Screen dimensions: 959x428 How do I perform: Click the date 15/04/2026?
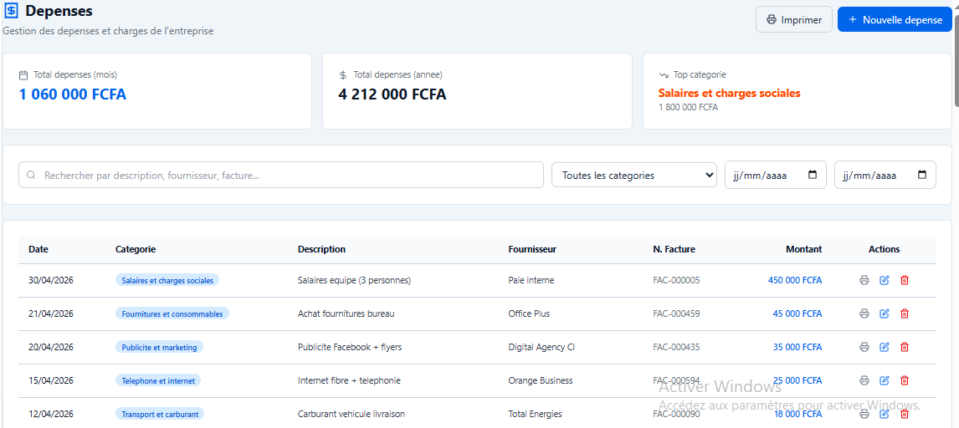click(51, 380)
